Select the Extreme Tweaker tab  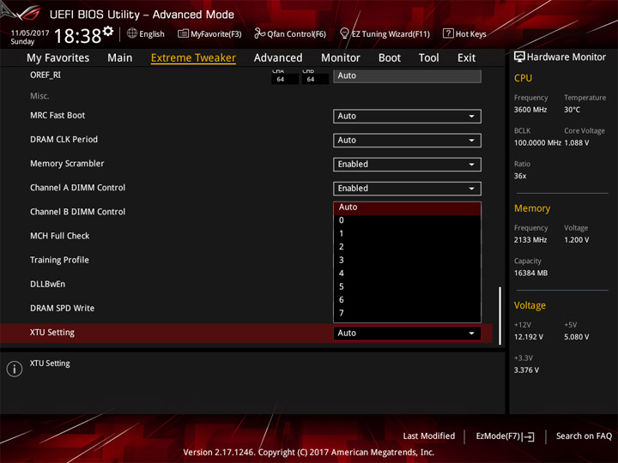(193, 58)
